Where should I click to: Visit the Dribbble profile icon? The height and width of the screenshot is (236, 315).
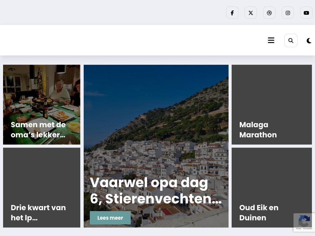[x=269, y=13]
